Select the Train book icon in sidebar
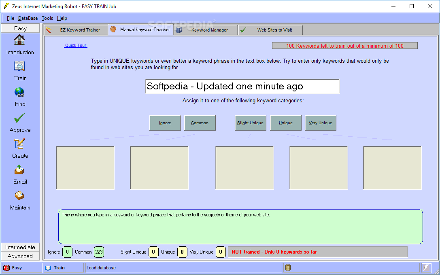 tap(19, 66)
